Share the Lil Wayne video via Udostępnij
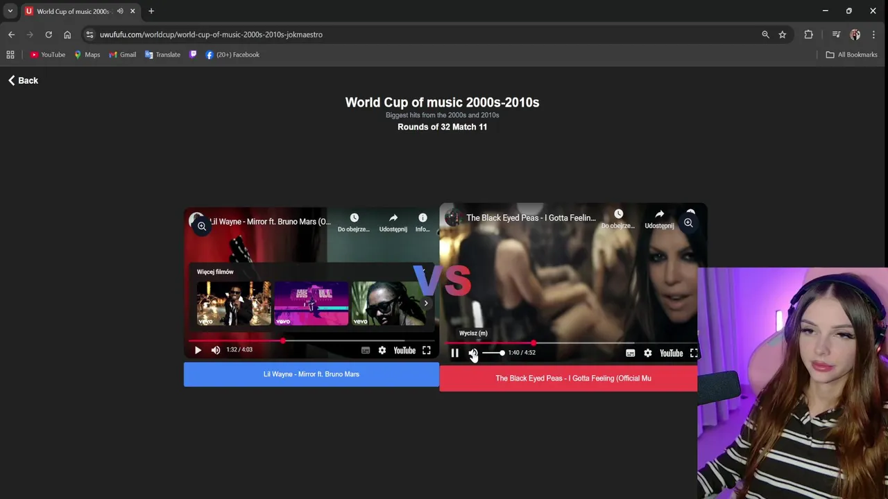 [393, 222]
